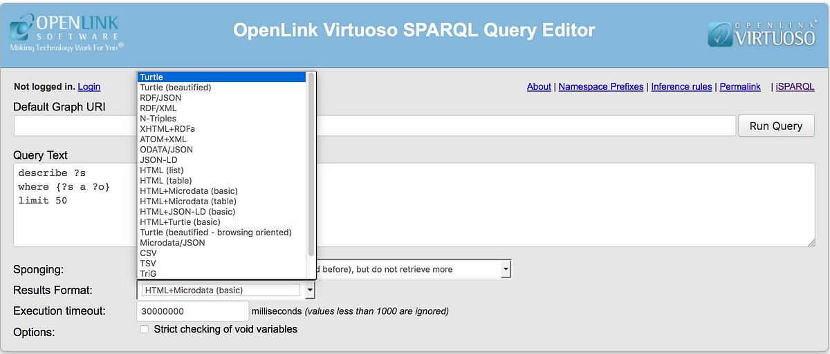Click the OpenLink Virtuoso logo
The height and width of the screenshot is (354, 830).
pos(761,35)
